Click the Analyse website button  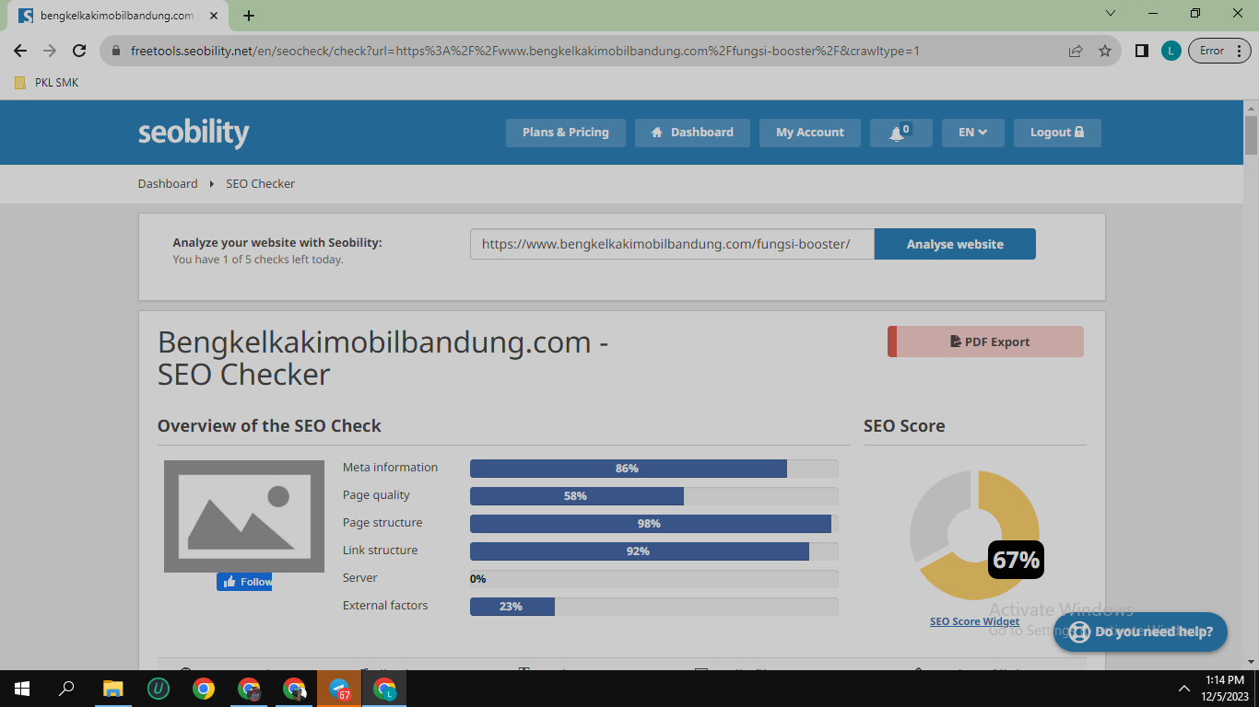[955, 244]
